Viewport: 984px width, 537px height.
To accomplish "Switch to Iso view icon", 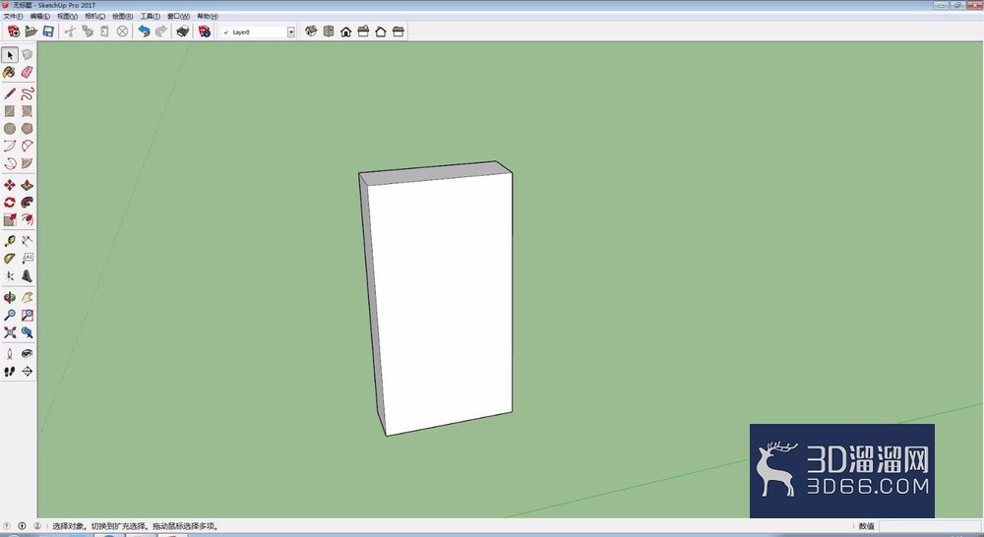I will point(311,31).
